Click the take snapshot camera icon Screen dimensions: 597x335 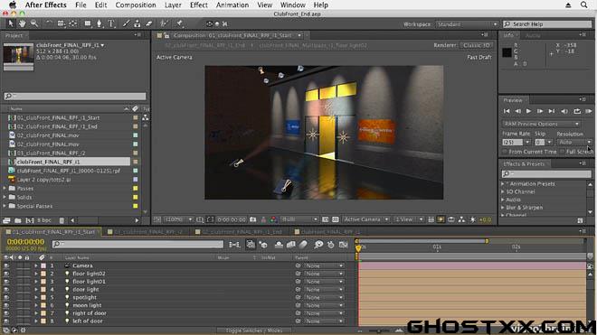tap(252, 219)
